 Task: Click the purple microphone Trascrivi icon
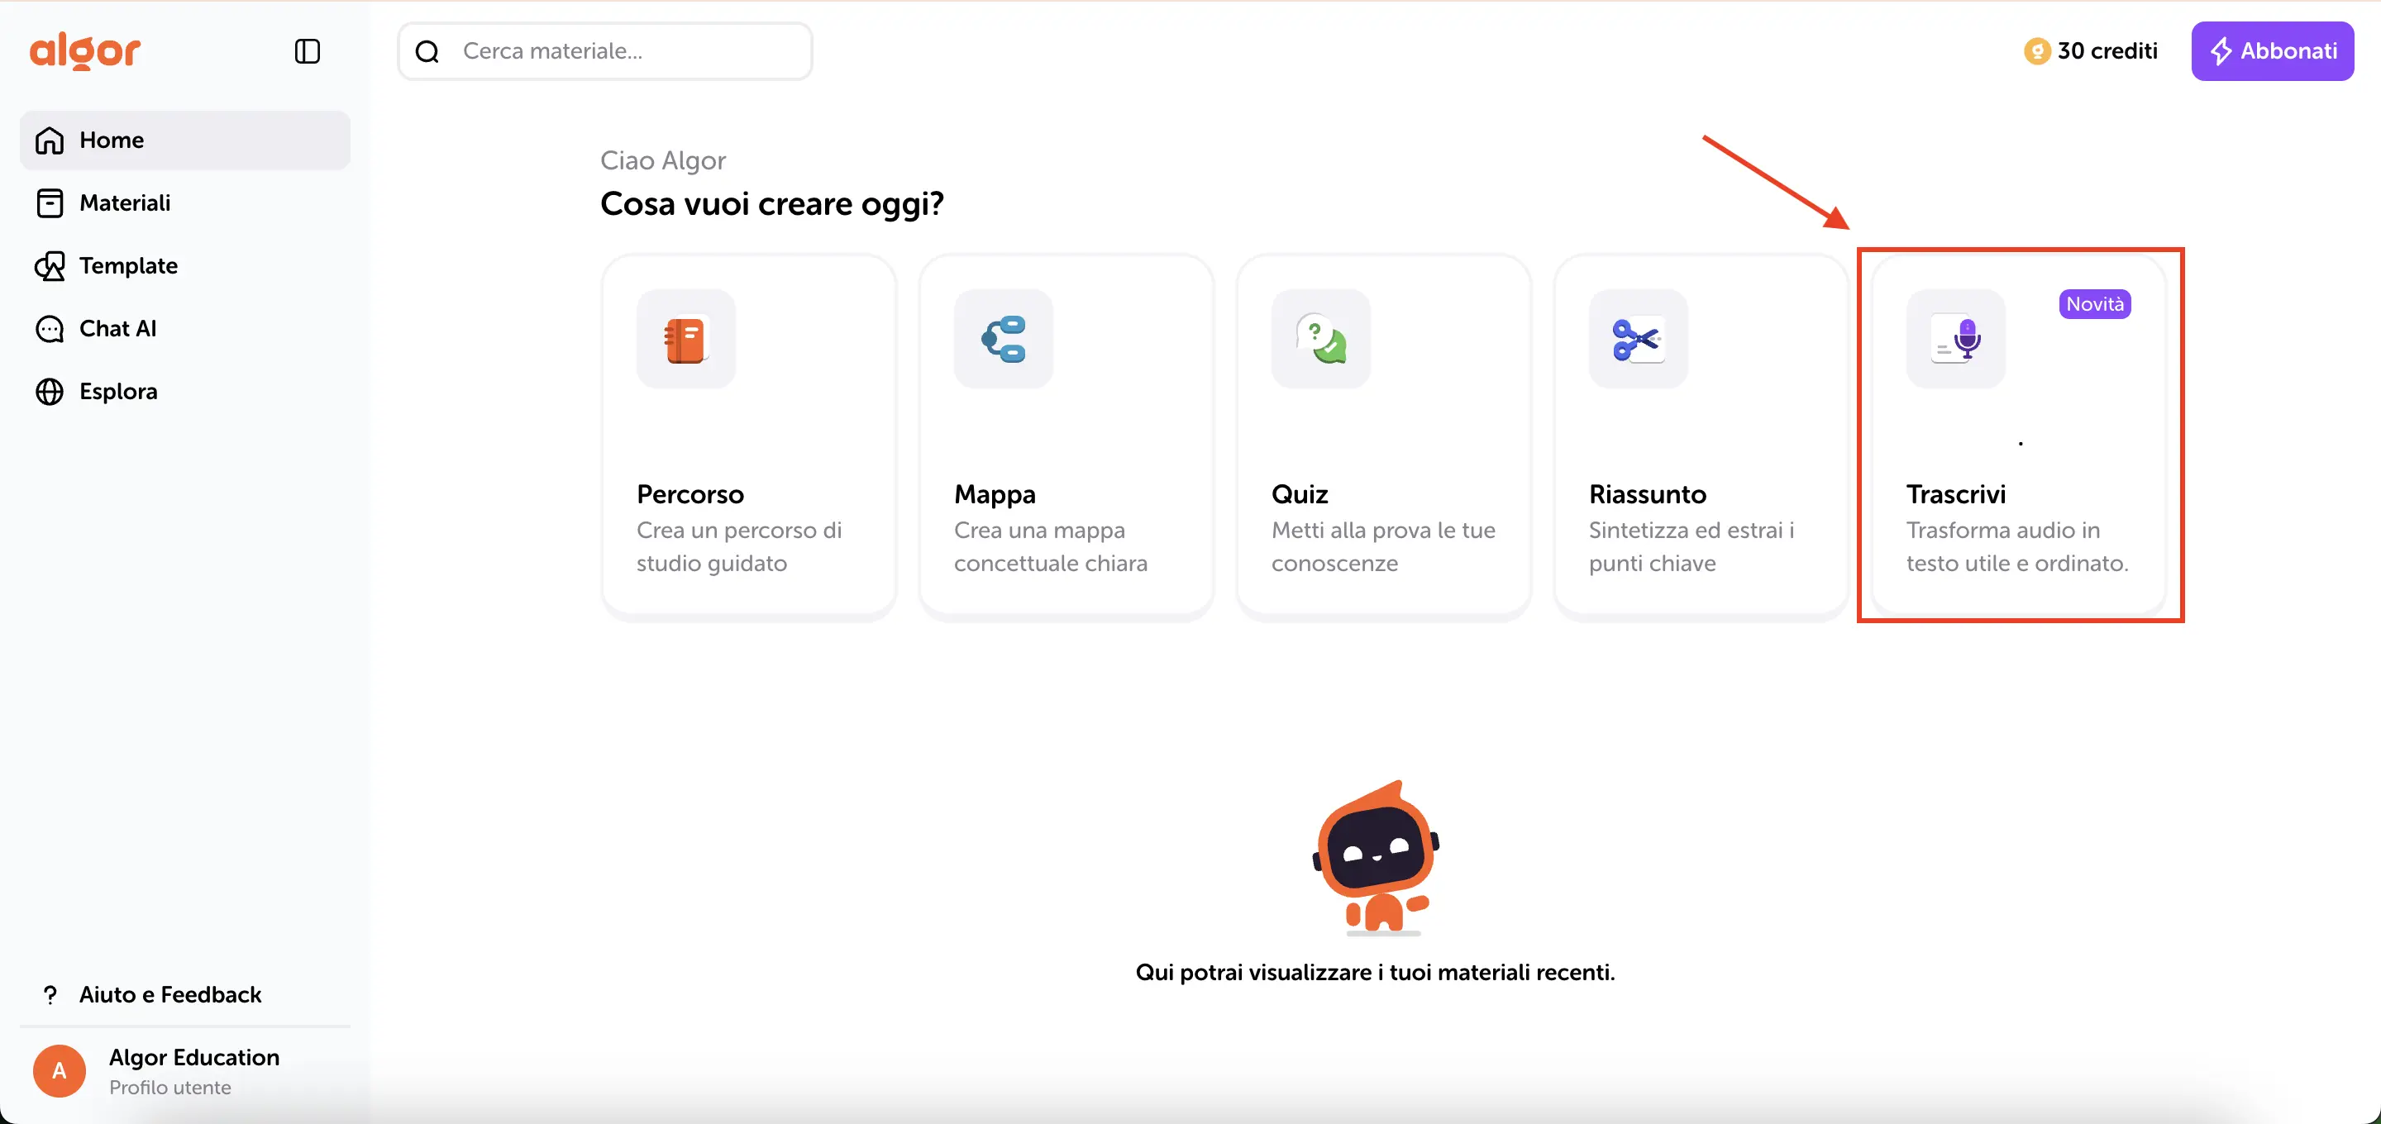(x=1956, y=339)
